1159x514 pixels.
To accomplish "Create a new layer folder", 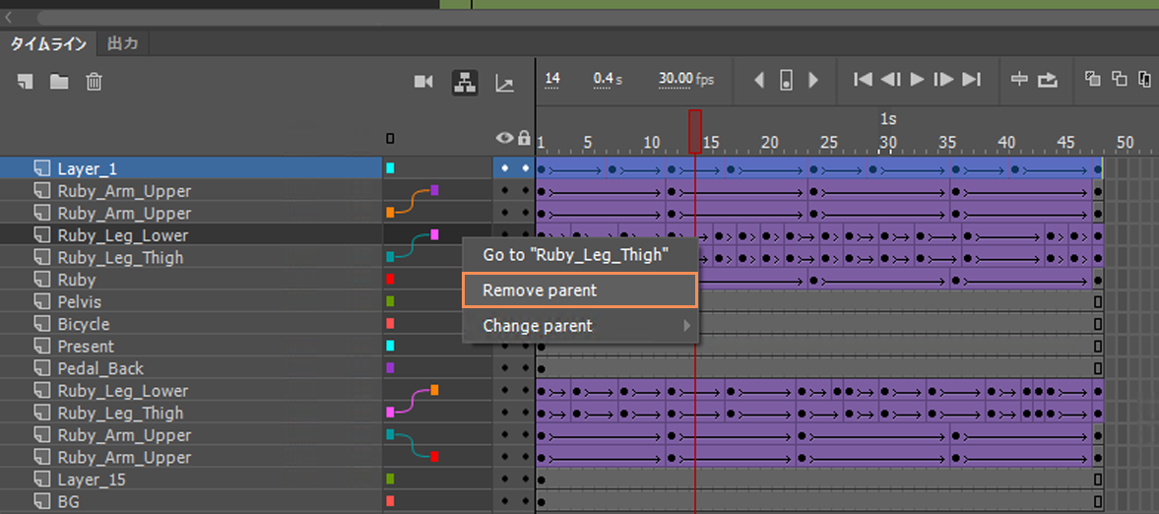I will (x=59, y=82).
